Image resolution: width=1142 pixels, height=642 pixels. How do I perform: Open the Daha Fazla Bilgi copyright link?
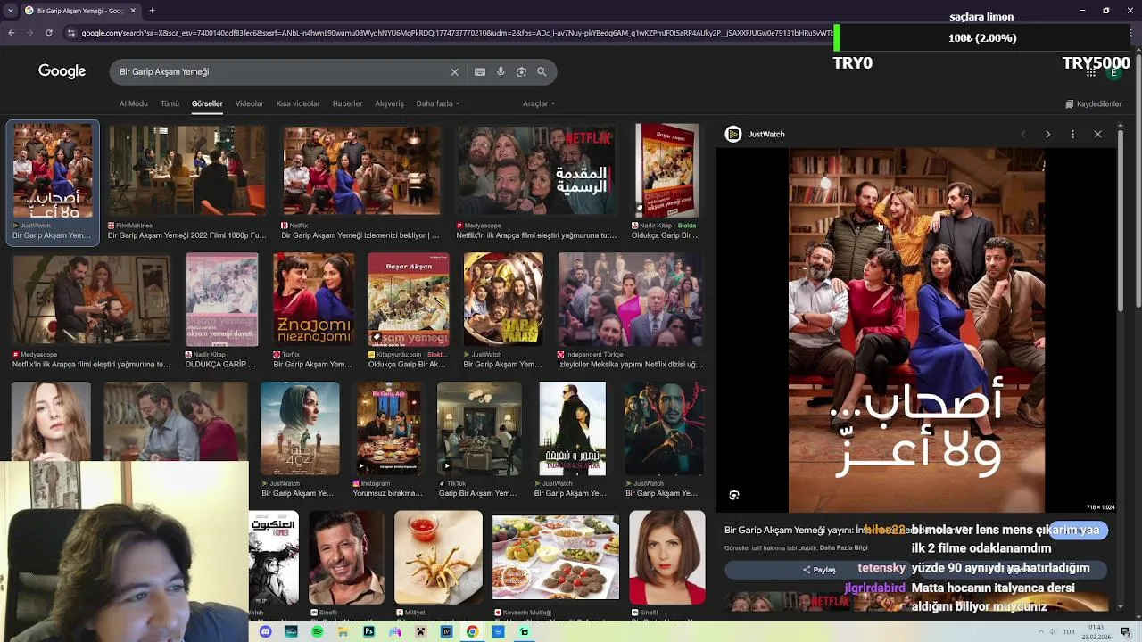point(843,548)
